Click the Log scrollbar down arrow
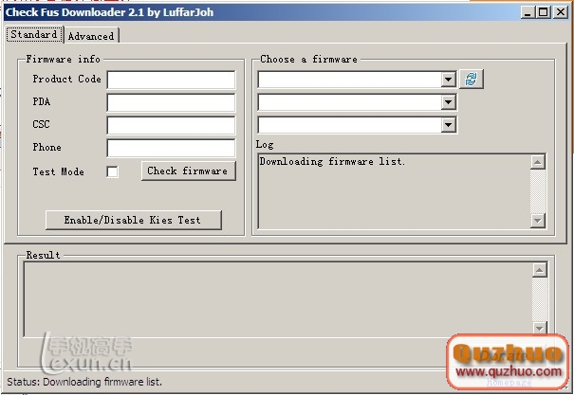Viewport: 574px width, 395px height. tap(537, 221)
